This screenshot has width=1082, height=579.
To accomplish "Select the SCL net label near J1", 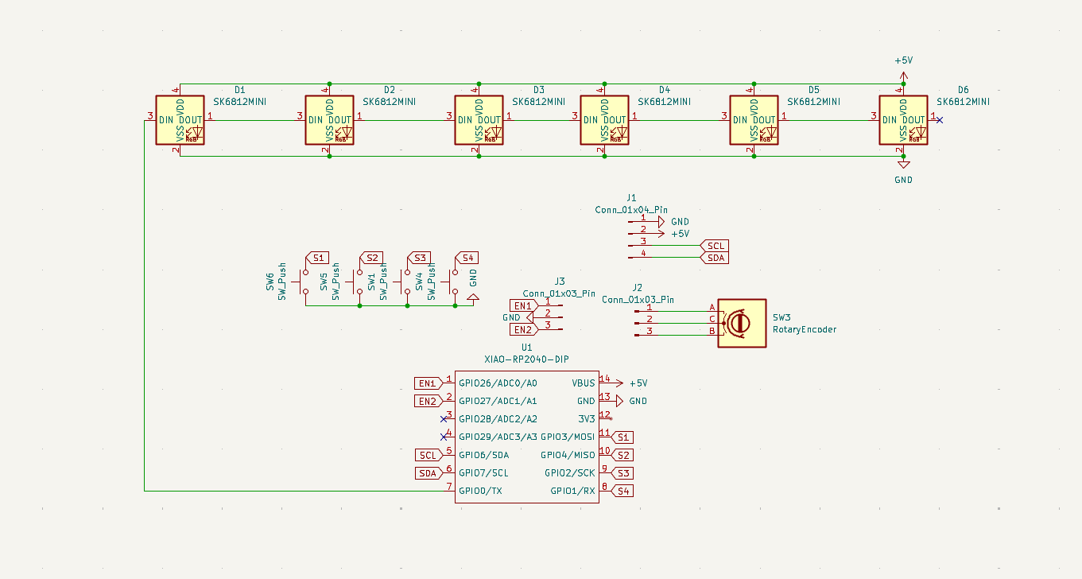I will click(715, 246).
